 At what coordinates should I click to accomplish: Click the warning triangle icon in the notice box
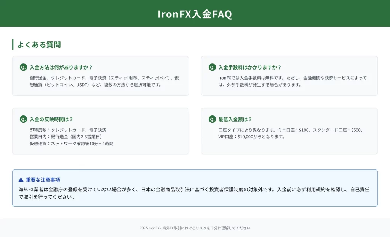point(21,180)
